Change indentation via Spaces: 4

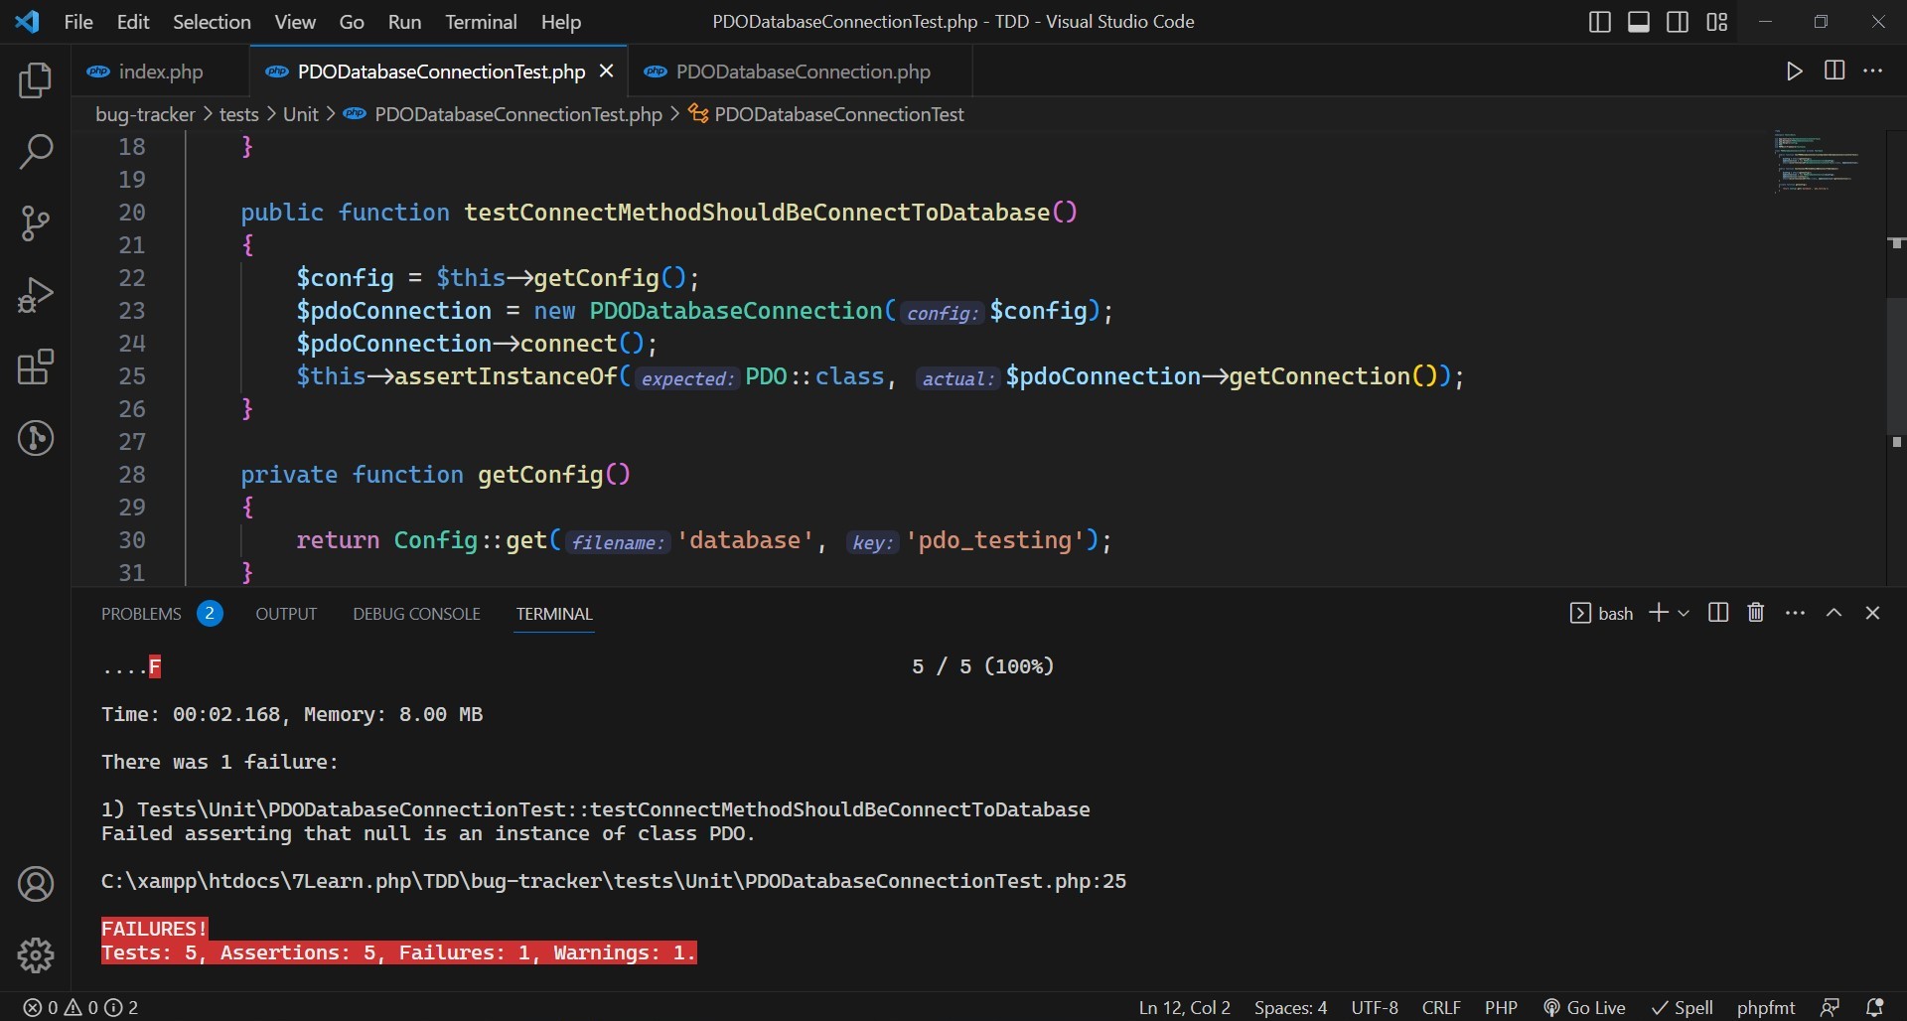1290,1007
